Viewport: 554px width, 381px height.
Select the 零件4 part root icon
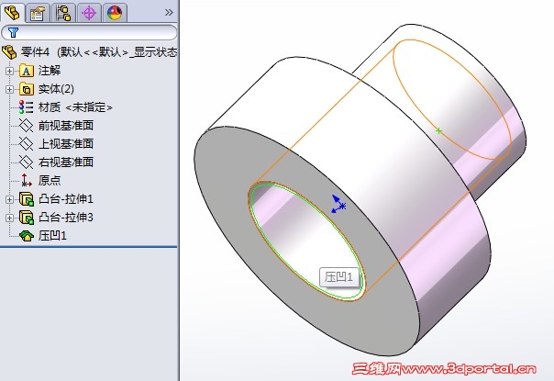point(9,52)
